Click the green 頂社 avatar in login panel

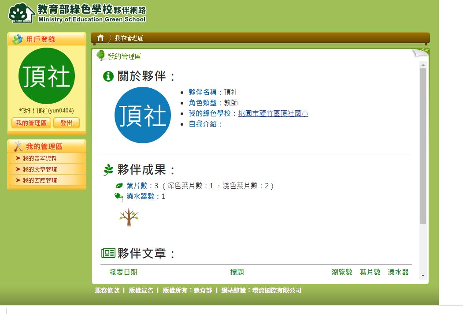47,76
